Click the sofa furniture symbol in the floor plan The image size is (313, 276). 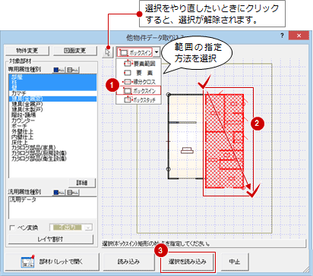pos(187,150)
